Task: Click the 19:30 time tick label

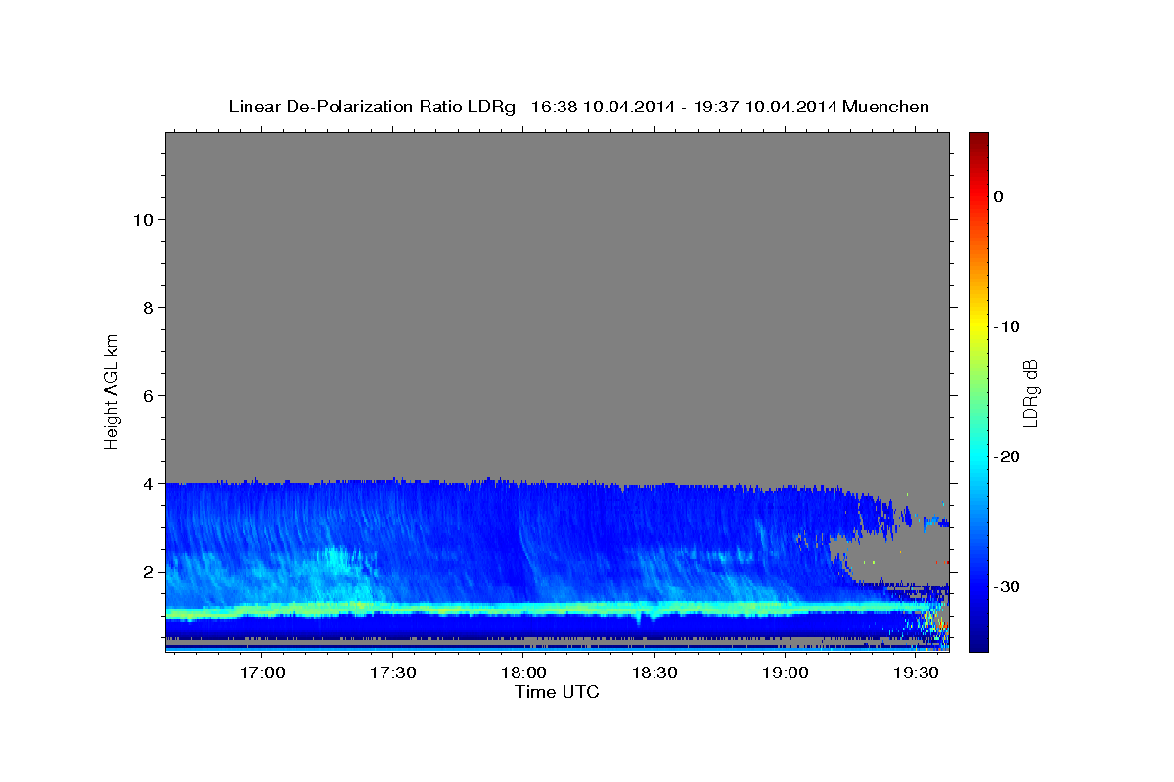Action: (x=916, y=673)
